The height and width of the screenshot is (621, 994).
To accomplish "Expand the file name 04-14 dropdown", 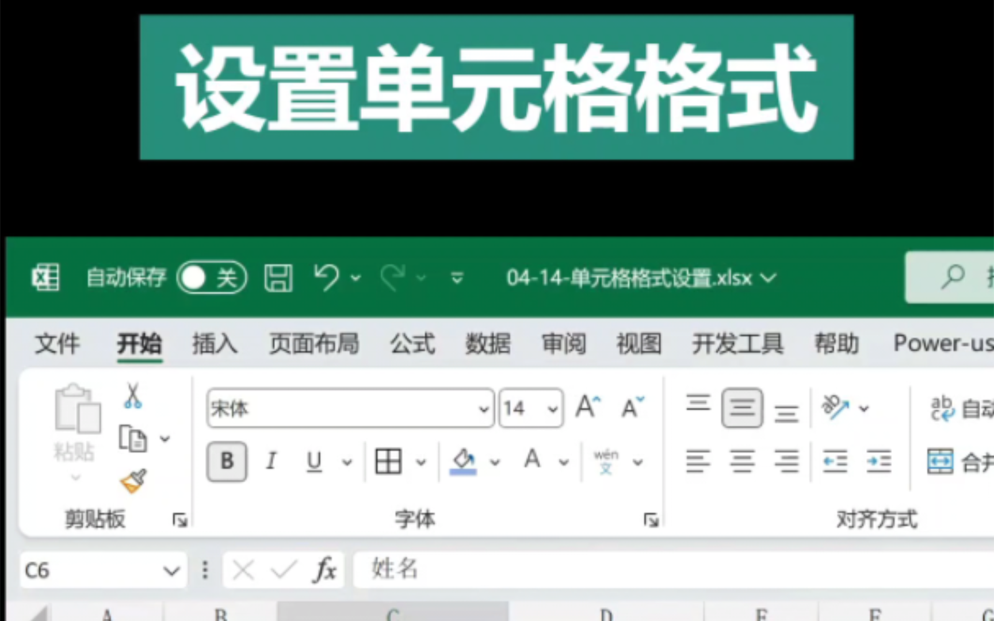I will (769, 278).
